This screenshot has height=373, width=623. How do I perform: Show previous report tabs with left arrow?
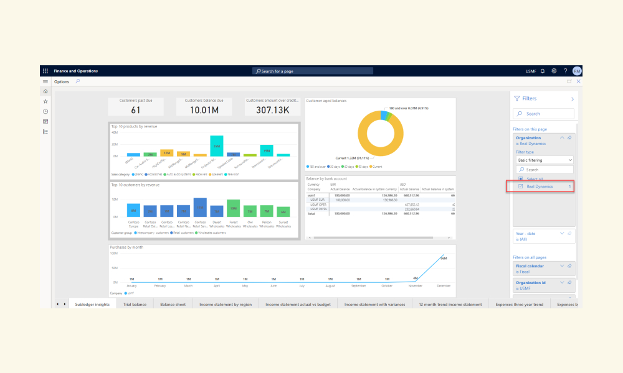pos(57,304)
